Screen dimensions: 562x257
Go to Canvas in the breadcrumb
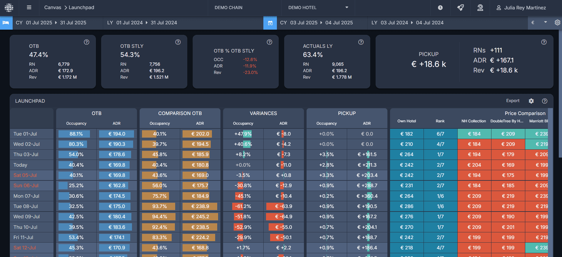pos(53,8)
